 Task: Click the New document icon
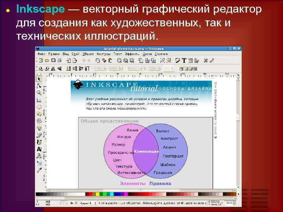(41, 60)
